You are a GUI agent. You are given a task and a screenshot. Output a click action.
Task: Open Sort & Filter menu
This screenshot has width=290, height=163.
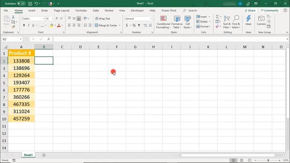pos(227,22)
